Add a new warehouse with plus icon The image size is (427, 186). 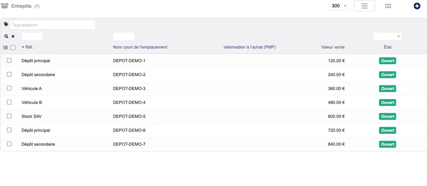[x=417, y=6]
